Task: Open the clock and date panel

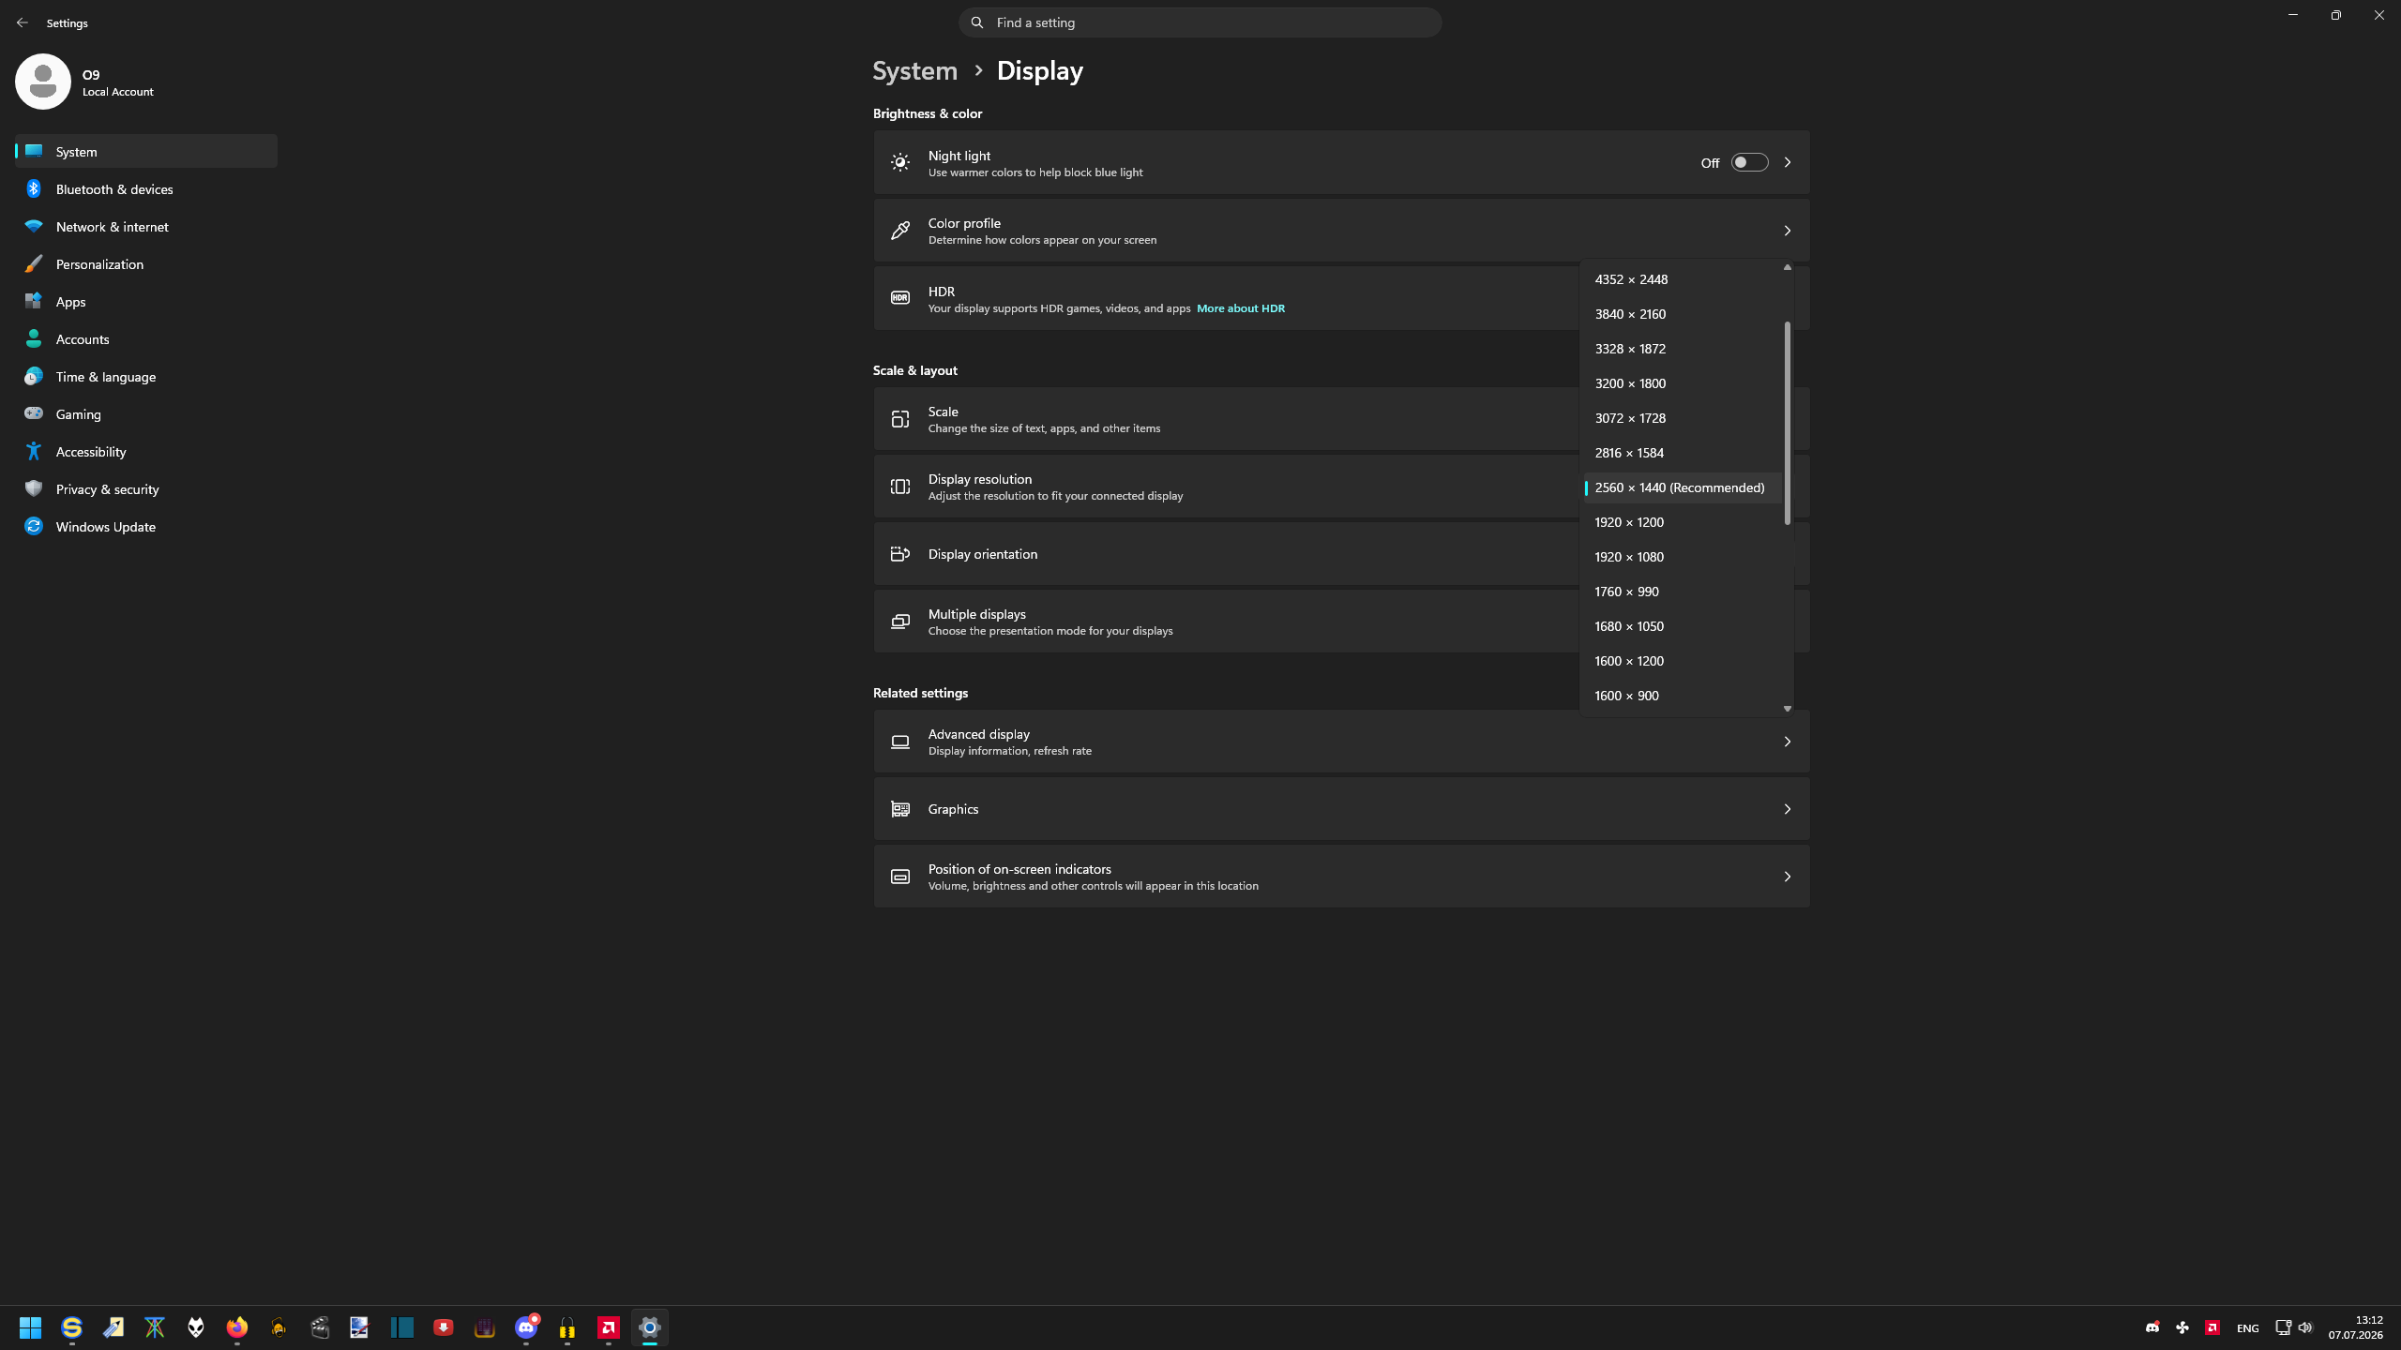Action: tap(2355, 1327)
